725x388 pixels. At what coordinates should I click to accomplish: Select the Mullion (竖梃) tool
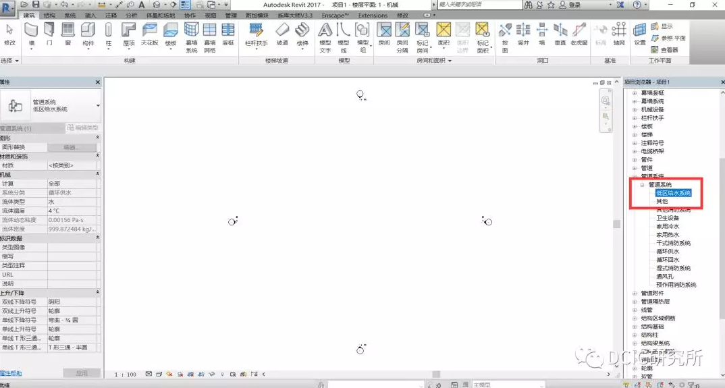pyautogui.click(x=228, y=34)
